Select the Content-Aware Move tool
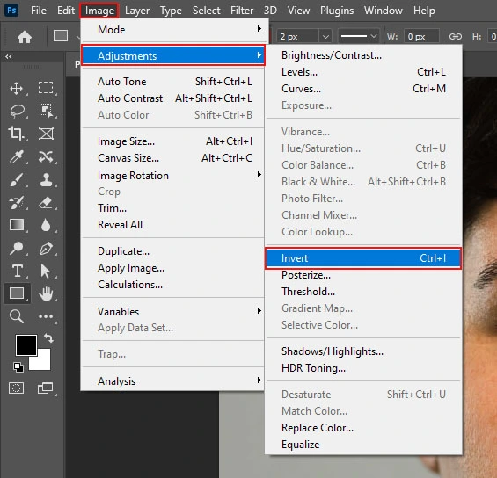The width and height of the screenshot is (497, 478). 46,156
